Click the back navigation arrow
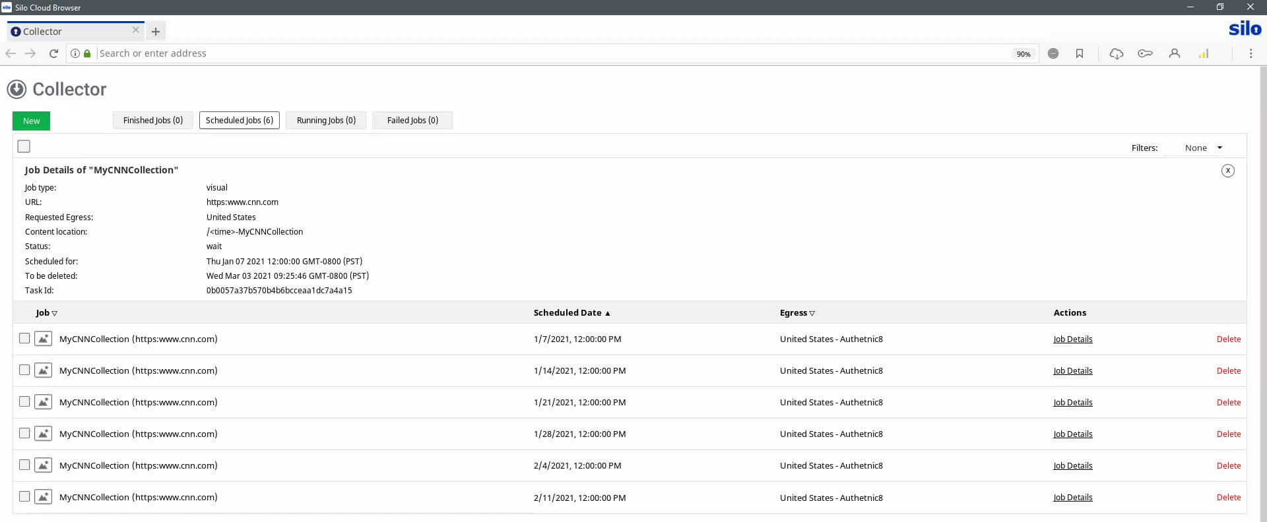 coord(11,53)
